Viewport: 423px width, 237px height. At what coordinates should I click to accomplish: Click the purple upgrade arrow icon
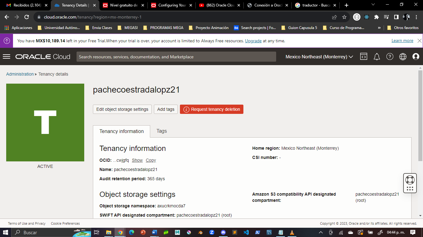pos(7,41)
